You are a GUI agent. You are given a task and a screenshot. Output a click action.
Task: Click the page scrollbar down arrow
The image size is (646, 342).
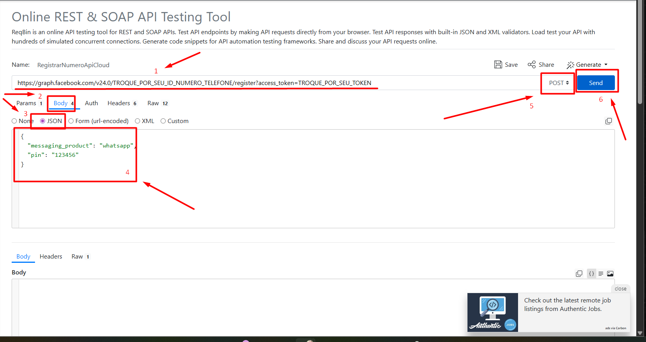coord(640,333)
